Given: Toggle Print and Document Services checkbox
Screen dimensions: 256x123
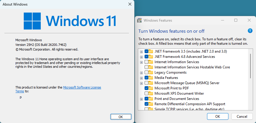Looking at the screenshot, I should point(146,99).
